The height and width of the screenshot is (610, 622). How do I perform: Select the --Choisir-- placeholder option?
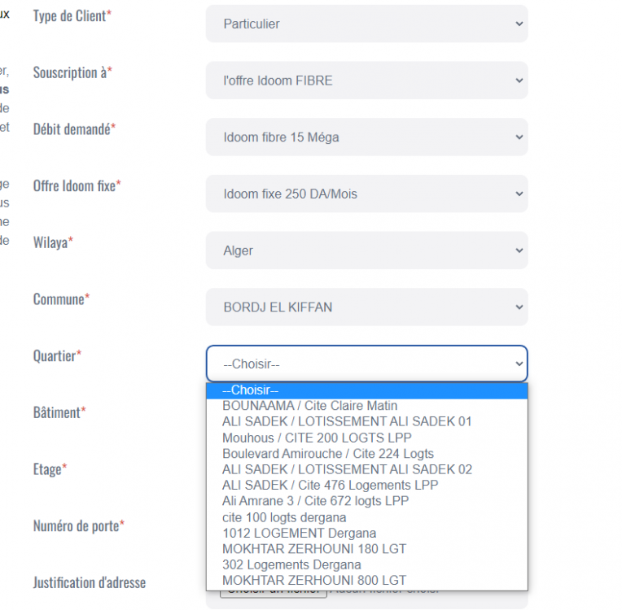366,390
